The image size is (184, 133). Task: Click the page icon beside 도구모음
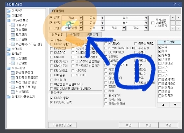[13, 35]
